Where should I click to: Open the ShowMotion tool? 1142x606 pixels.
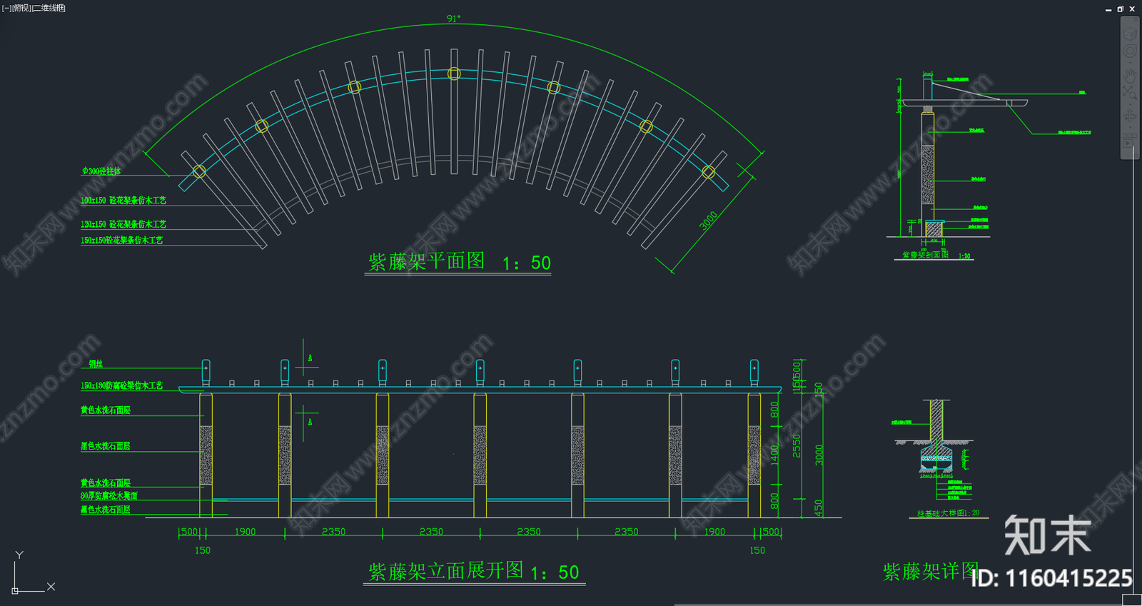pos(1129,140)
